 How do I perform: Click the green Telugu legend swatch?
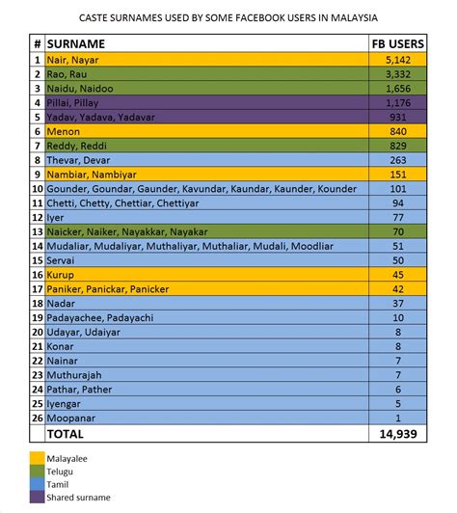37,472
